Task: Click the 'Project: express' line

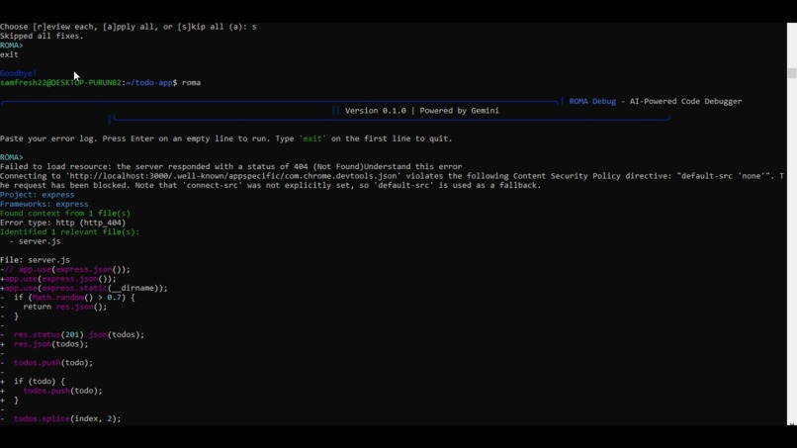Action: 38,195
